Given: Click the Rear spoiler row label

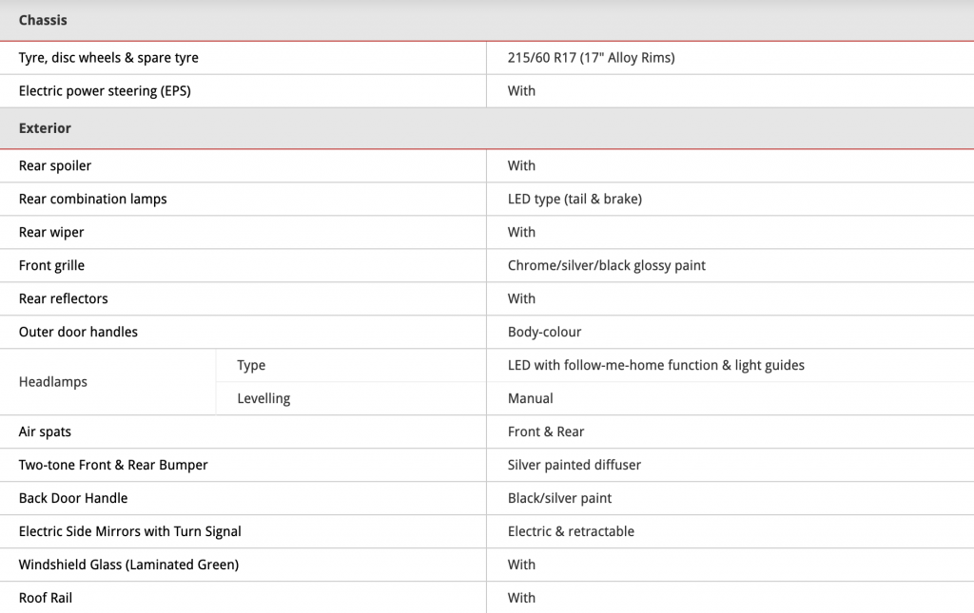Looking at the screenshot, I should click(55, 165).
